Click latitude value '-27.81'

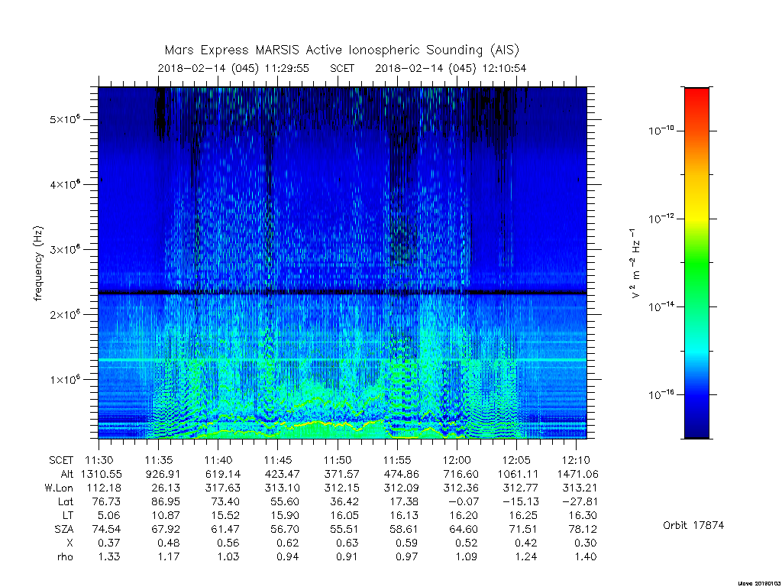pos(580,501)
